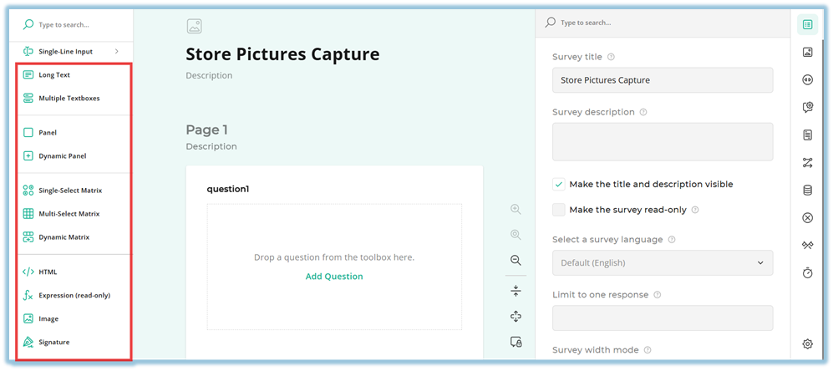833x371 pixels.
Task: Click the survey logo image placeholder
Action: click(x=194, y=26)
